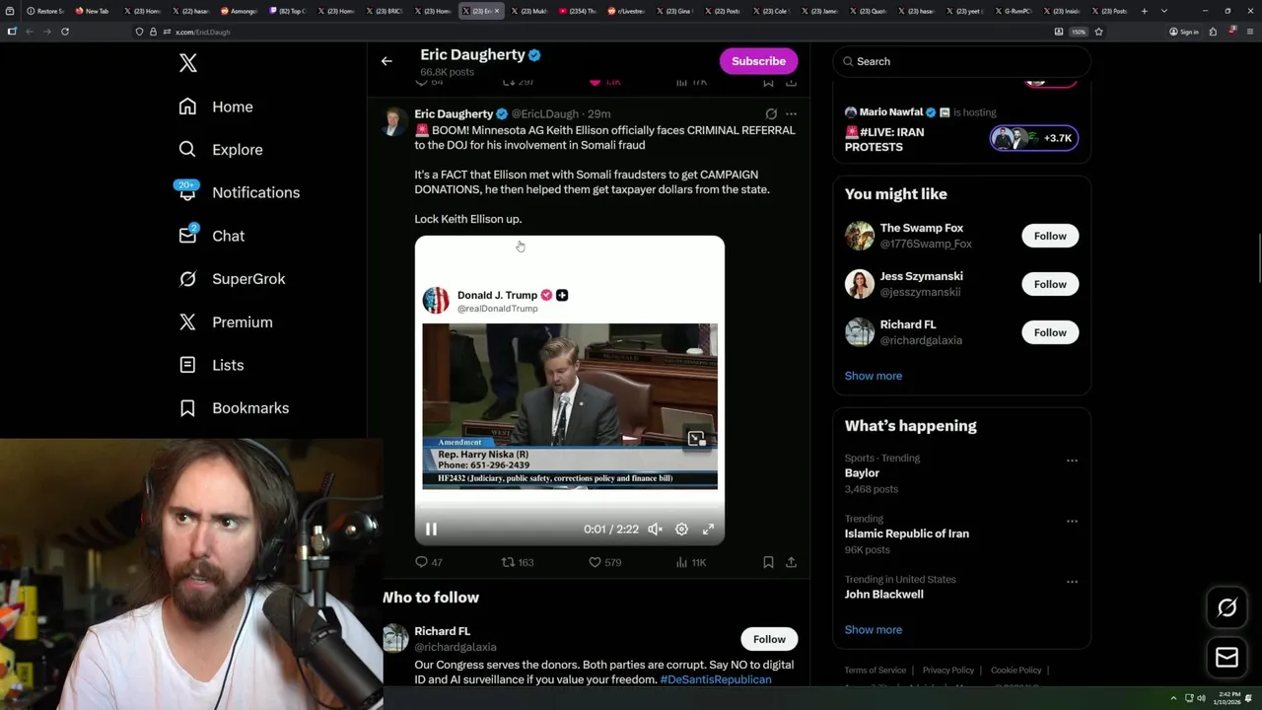Open the #LIVE: IRAN PROTESTS space
Image resolution: width=1262 pixels, height=710 pixels.
click(x=884, y=139)
